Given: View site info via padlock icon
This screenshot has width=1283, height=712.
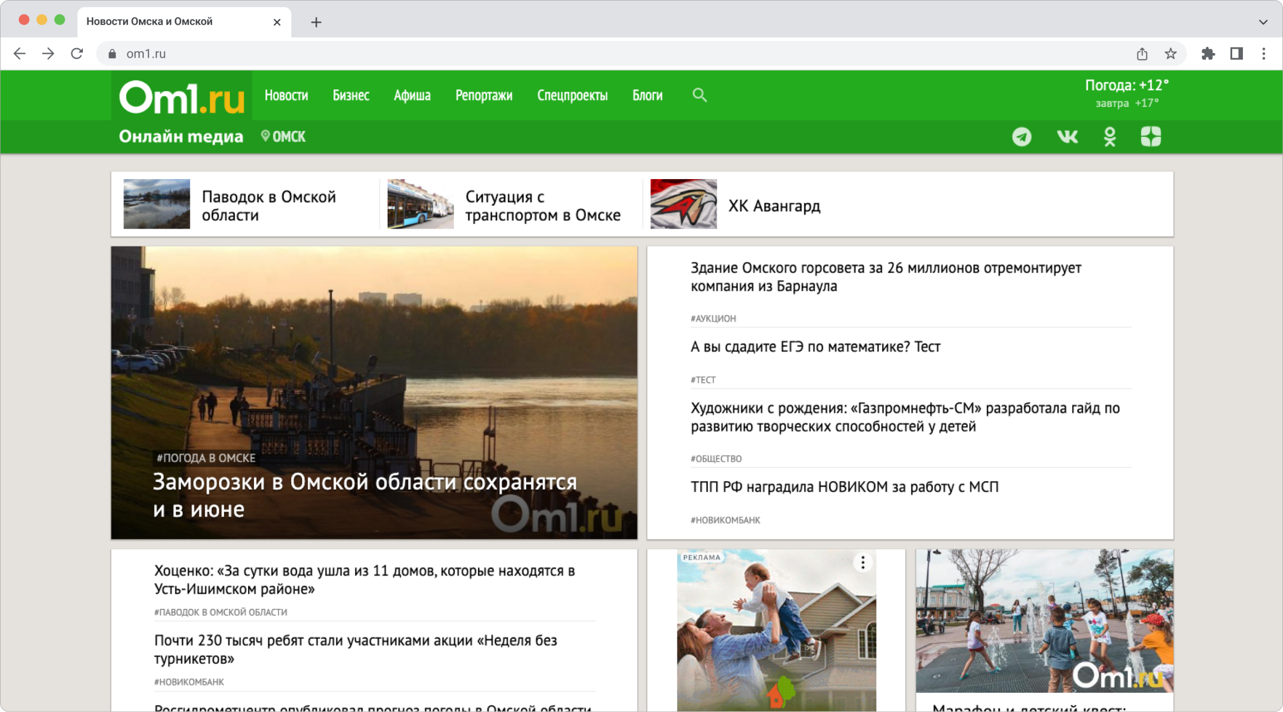Looking at the screenshot, I should coord(112,53).
